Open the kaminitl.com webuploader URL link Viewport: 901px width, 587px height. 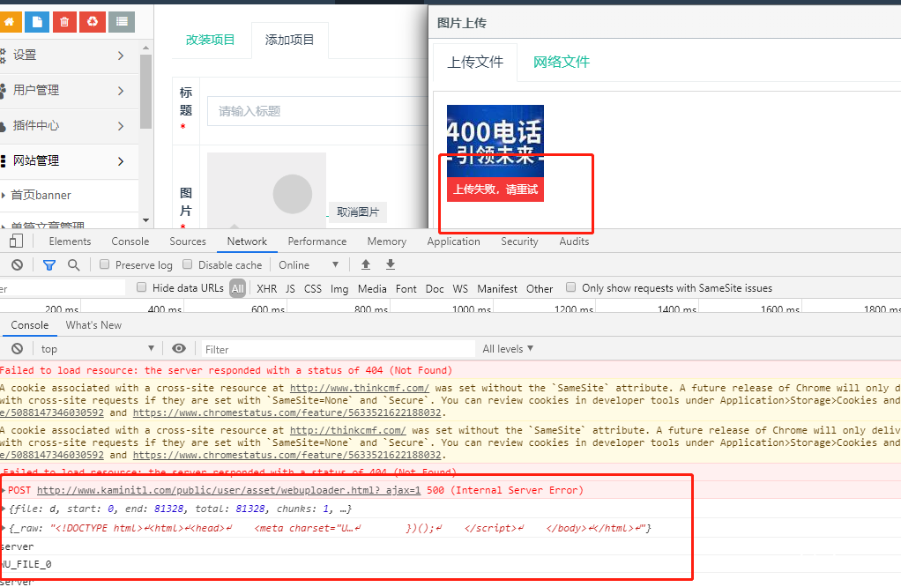(x=228, y=490)
